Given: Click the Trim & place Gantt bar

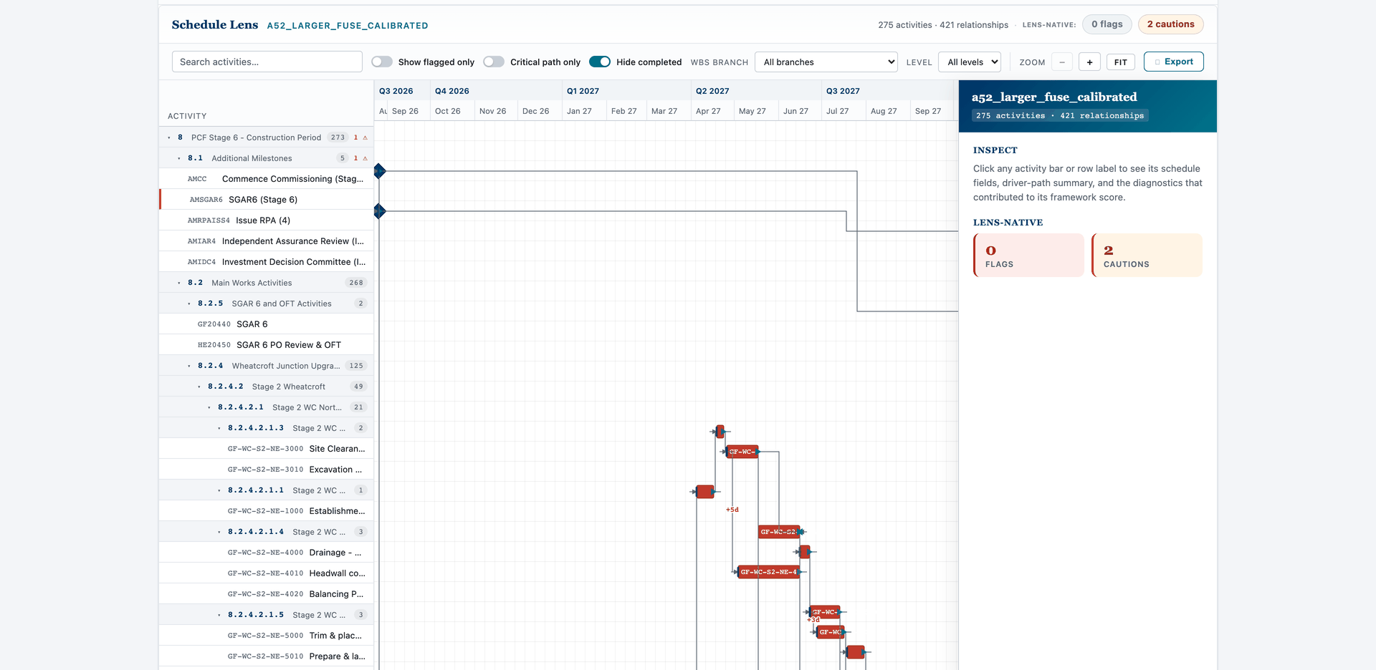Looking at the screenshot, I should 824,612.
